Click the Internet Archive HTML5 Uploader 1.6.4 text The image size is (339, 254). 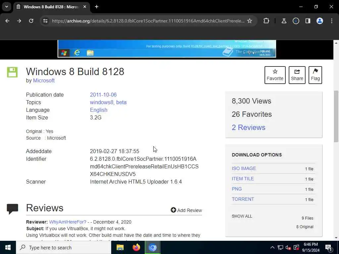pos(136,182)
